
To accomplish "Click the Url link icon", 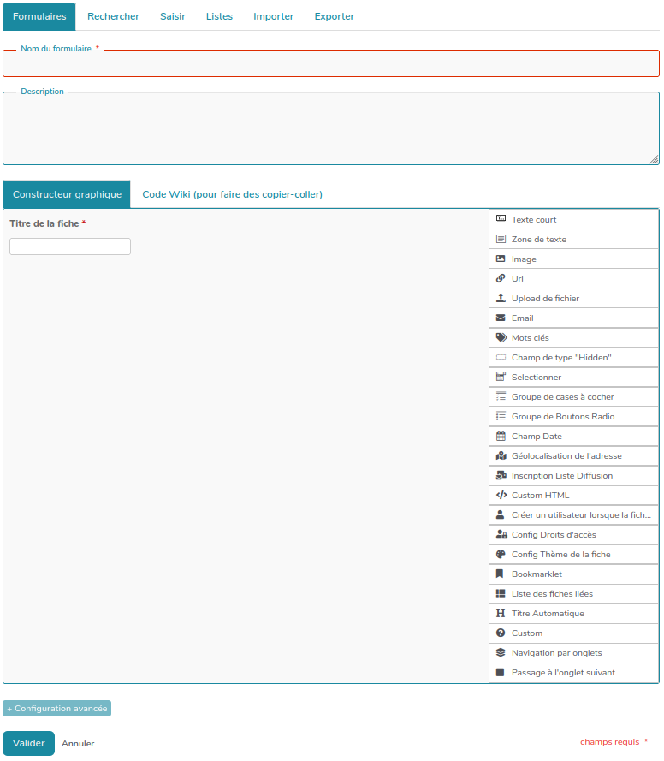I will 501,279.
